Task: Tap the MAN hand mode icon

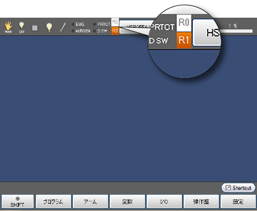Action: click(8, 27)
